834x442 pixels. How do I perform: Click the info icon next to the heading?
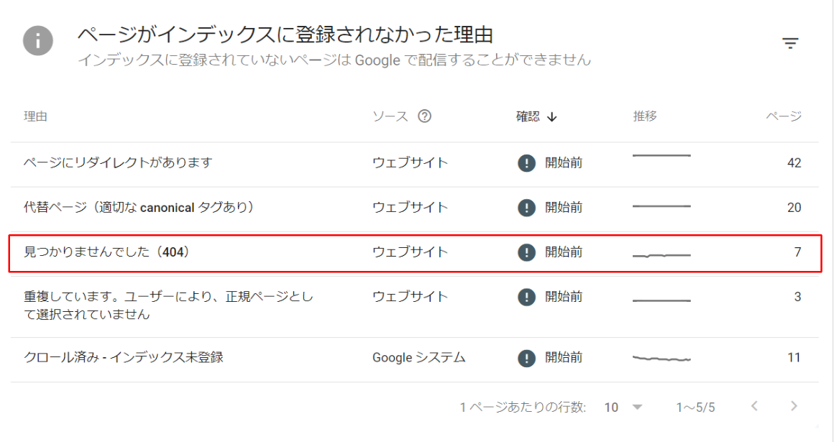coord(37,42)
